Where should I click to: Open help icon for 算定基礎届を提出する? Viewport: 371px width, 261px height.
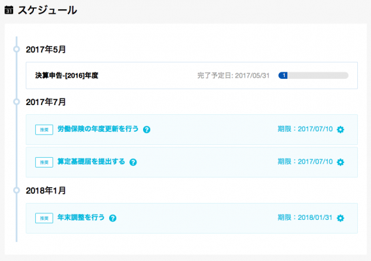(x=133, y=162)
